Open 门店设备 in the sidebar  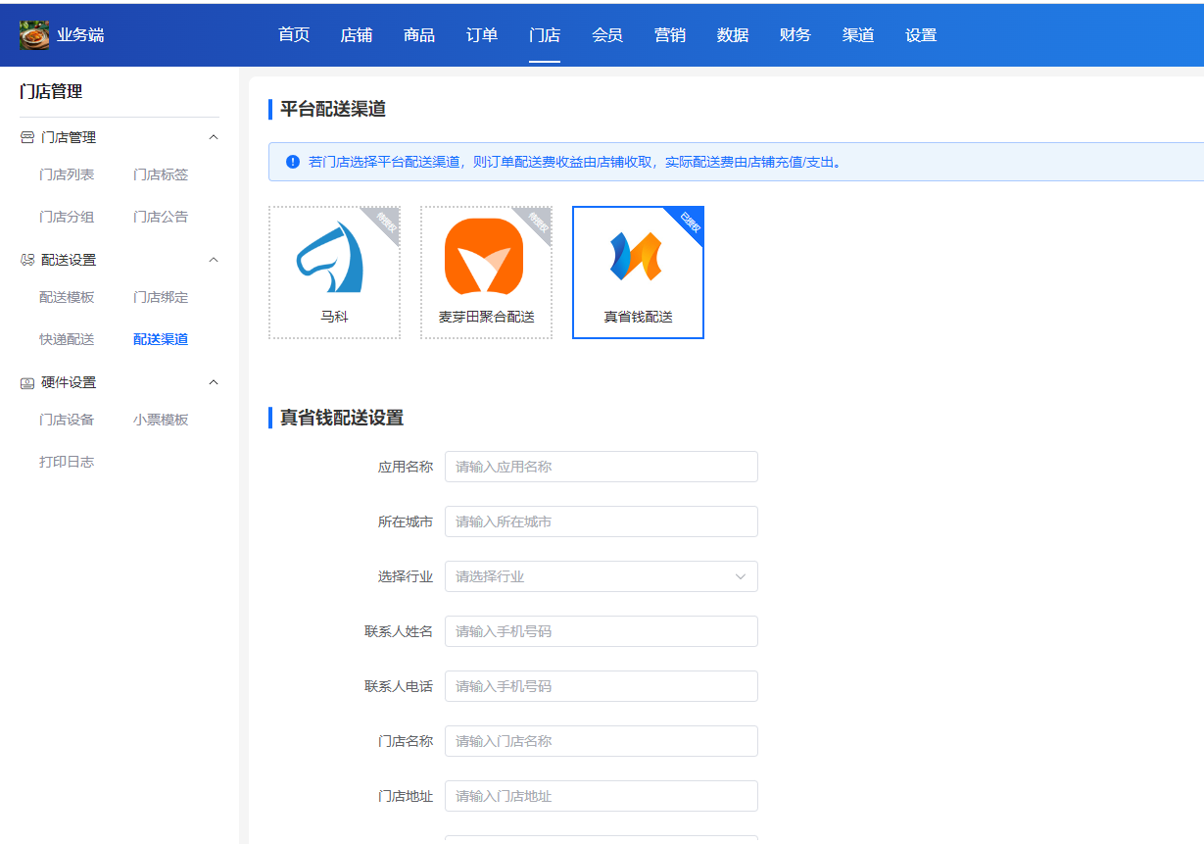click(x=67, y=420)
